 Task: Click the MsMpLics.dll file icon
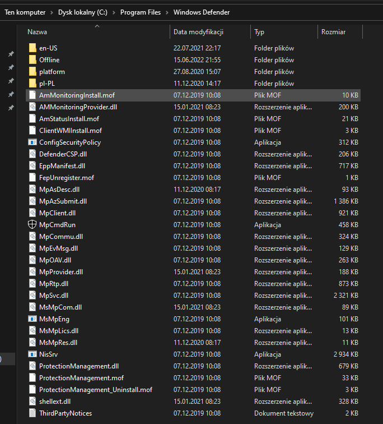click(x=32, y=331)
